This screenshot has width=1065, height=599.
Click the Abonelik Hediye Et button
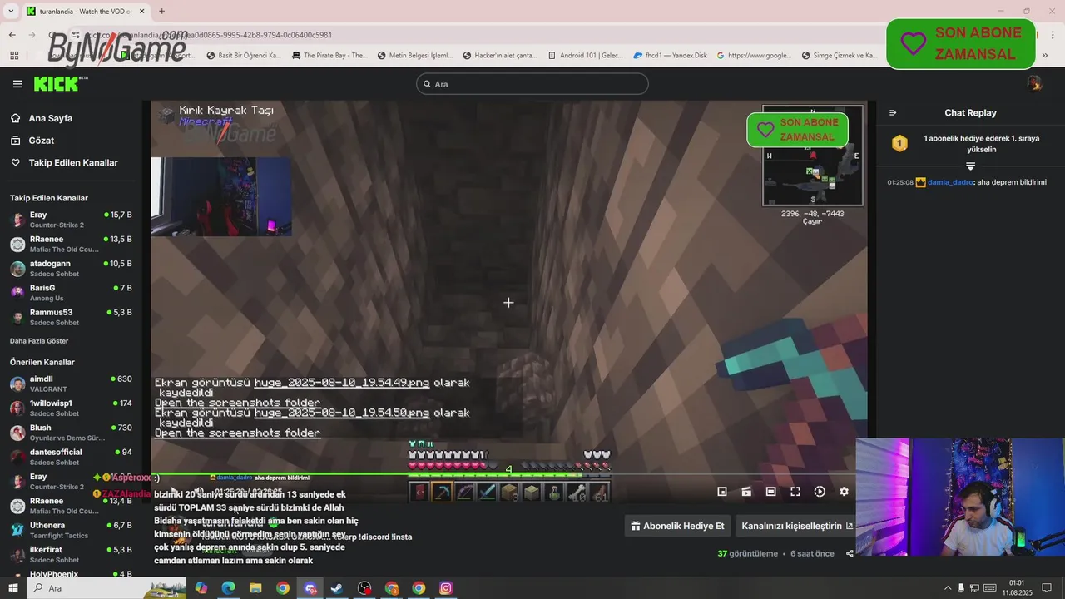(677, 526)
